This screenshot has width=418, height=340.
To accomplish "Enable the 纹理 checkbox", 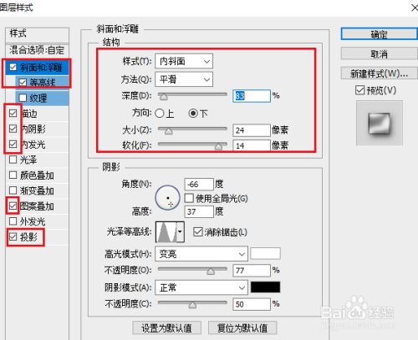I will coord(23,98).
